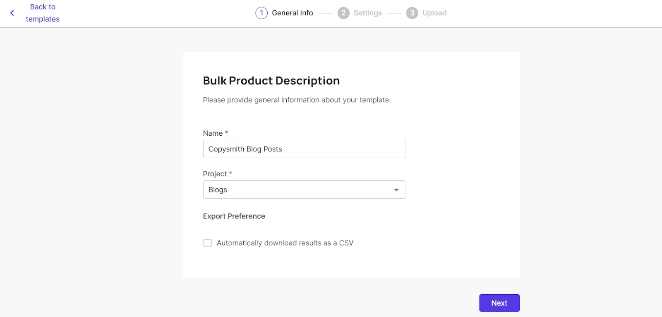Click the step 1 circle icon
Viewport: 662px width, 317px height.
261,13
